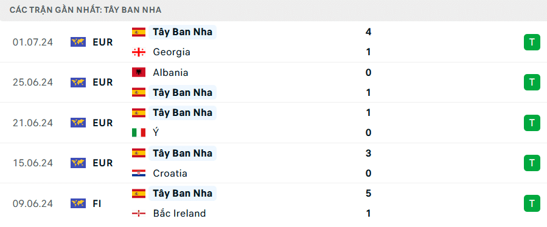Open Bắc Ireland team link
The height and width of the screenshot is (227, 547).
pyautogui.click(x=179, y=214)
